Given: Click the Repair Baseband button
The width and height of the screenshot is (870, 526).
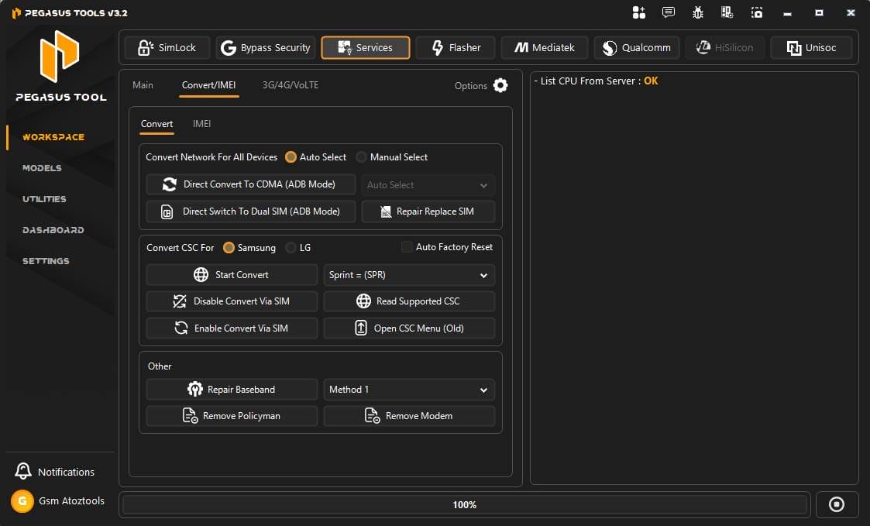Looking at the screenshot, I should pyautogui.click(x=231, y=389).
